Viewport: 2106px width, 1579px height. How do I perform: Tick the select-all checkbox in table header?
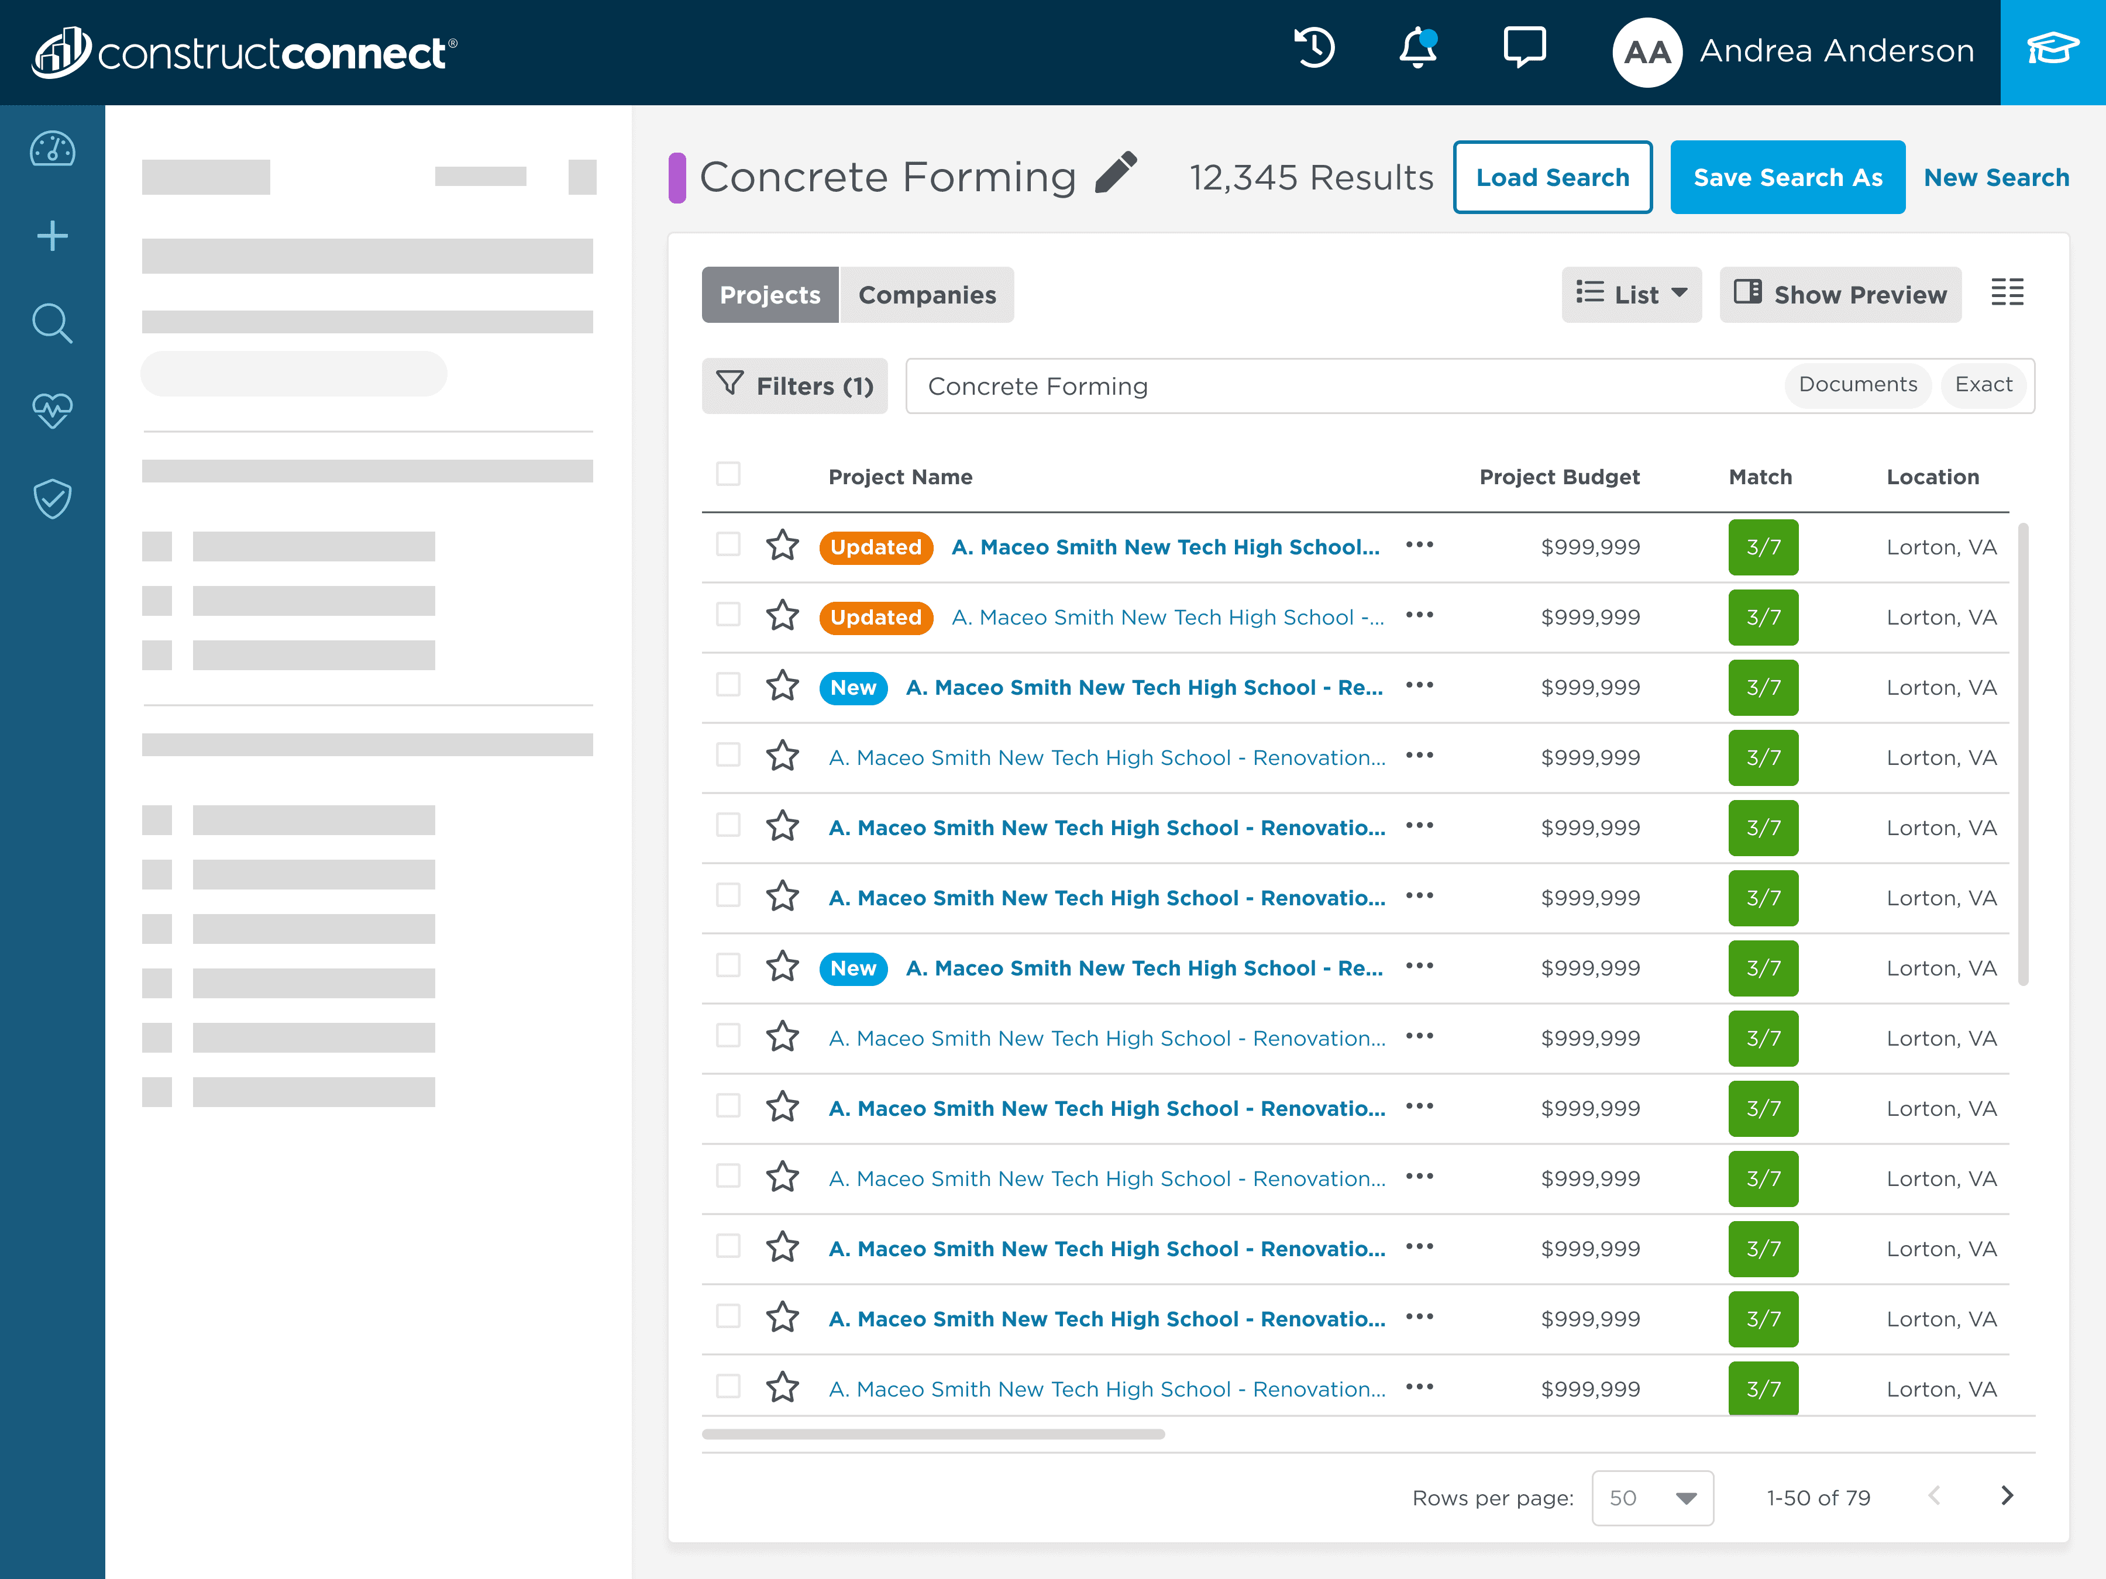(x=728, y=474)
